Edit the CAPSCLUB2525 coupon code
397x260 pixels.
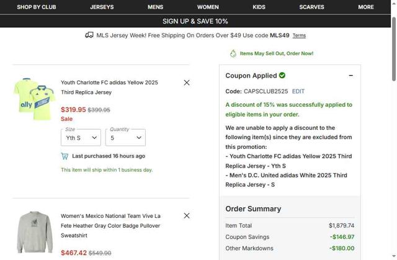[x=298, y=91]
